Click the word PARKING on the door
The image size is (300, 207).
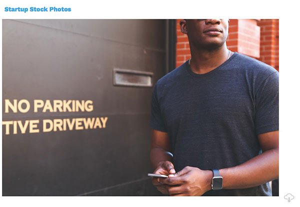click(x=63, y=106)
